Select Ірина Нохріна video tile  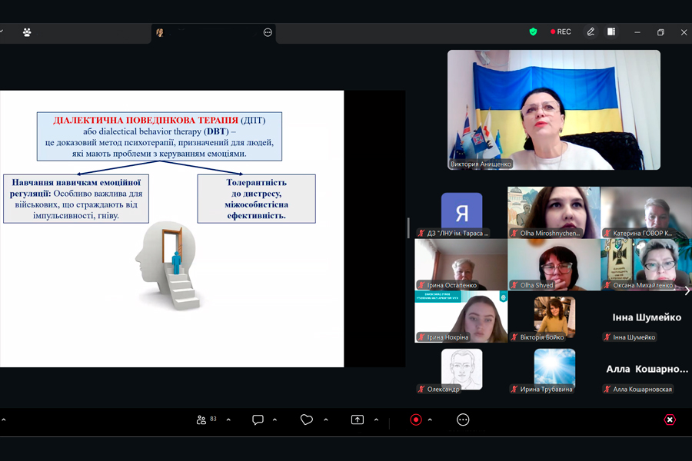[x=461, y=317]
